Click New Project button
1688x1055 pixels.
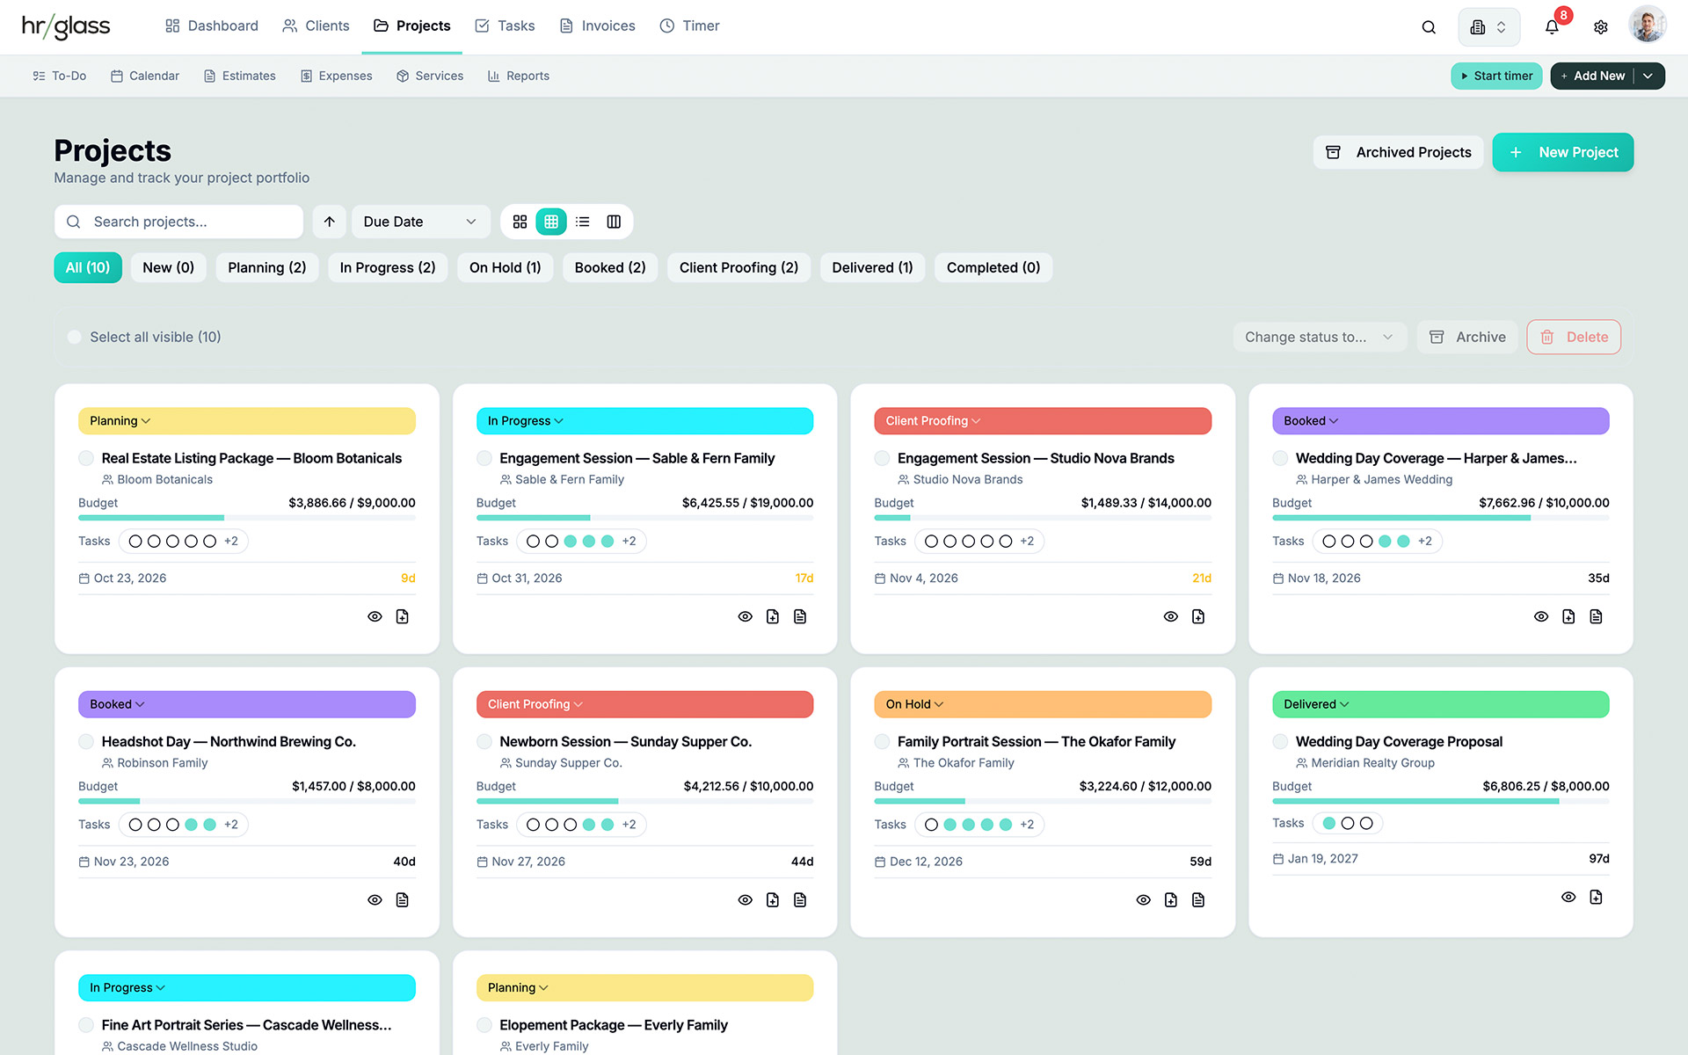[1563, 152]
